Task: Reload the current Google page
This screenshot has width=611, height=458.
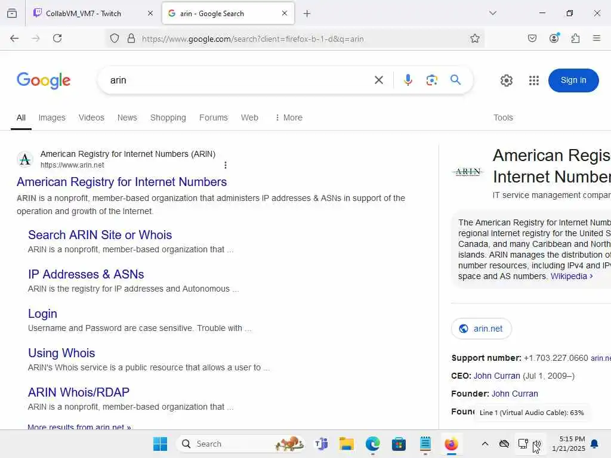Action: [x=57, y=38]
